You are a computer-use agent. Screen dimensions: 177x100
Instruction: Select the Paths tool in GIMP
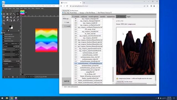tap(11, 20)
